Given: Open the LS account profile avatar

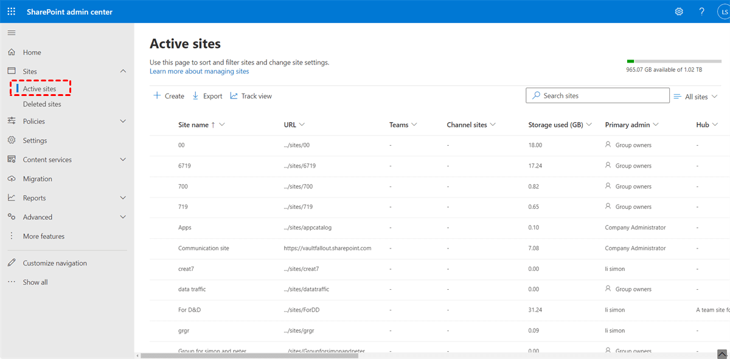Looking at the screenshot, I should pos(723,12).
